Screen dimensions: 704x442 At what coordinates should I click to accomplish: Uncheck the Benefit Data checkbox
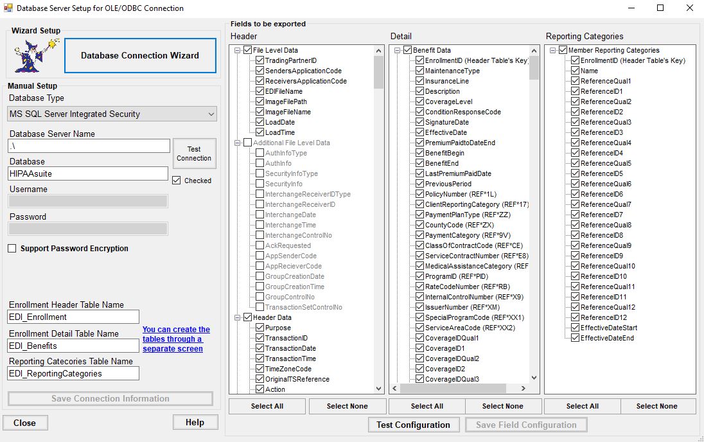[407, 50]
